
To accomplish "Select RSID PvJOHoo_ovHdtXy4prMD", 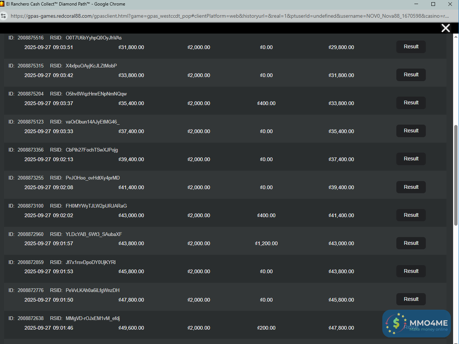I will click(x=93, y=178).
